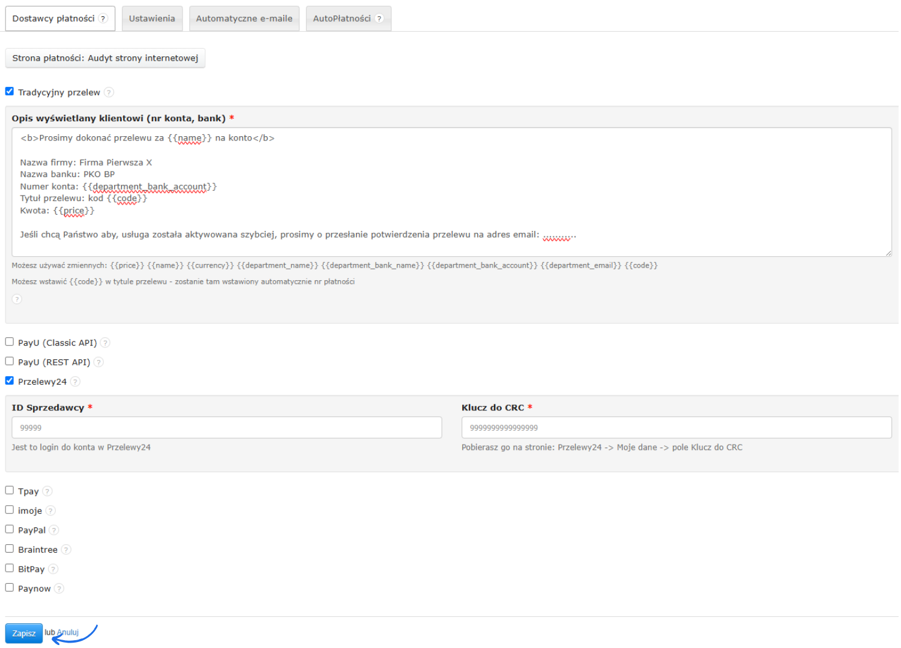Enable PayPal payment checkbox
Viewport: 901px width, 648px height.
pyautogui.click(x=10, y=529)
